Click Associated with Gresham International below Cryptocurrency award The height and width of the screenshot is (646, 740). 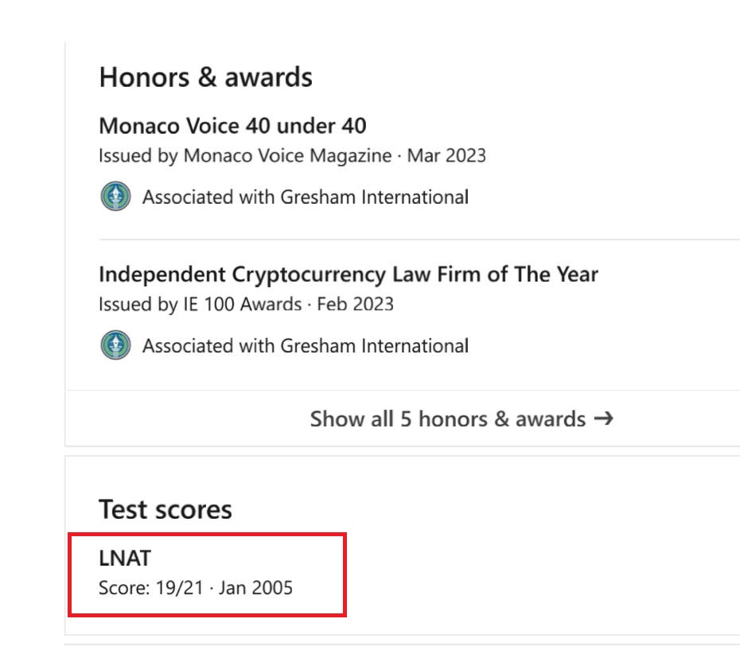(306, 346)
